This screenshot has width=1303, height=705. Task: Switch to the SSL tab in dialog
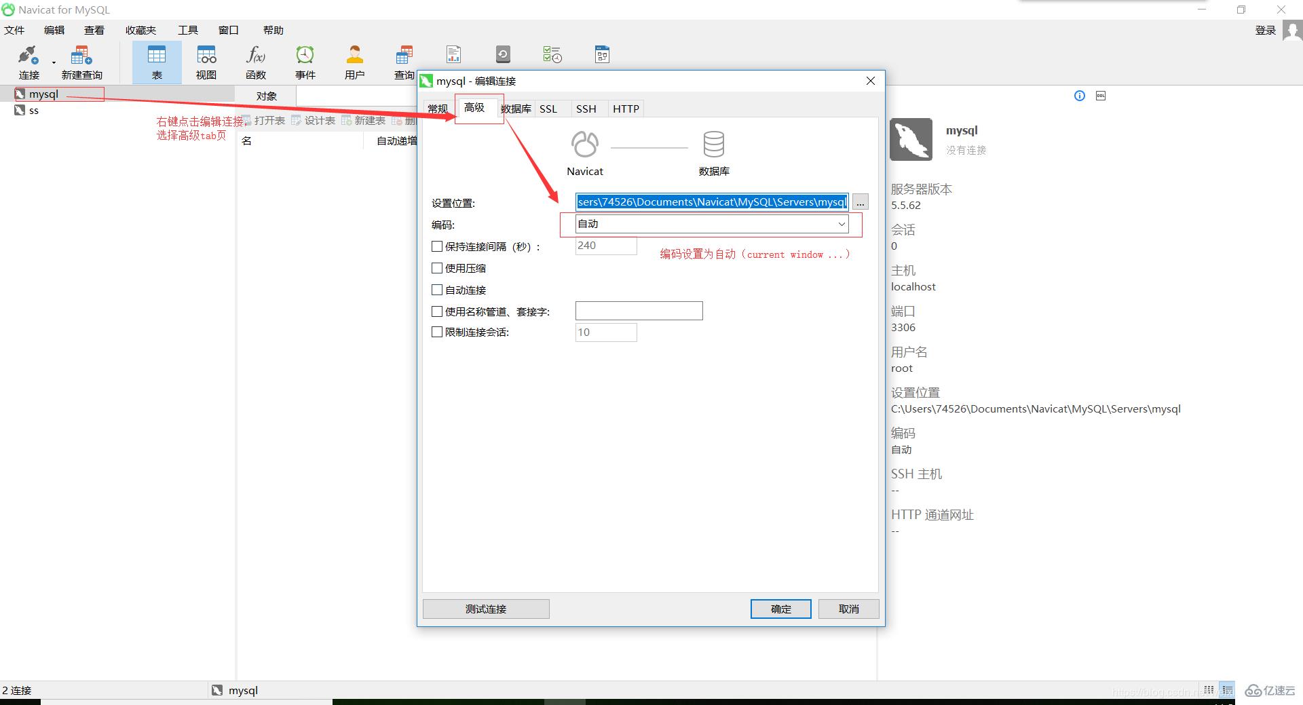point(548,109)
